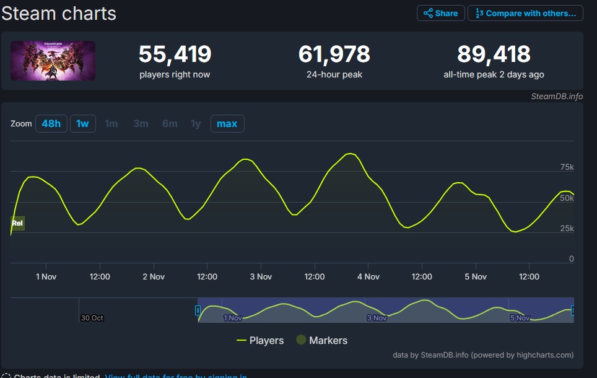This screenshot has width=597, height=378.
Task: Click the 89,418 all-time peak figure
Action: [494, 54]
